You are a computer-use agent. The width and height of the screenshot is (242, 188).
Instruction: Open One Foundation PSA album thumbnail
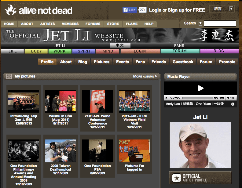pyautogui.click(x=97, y=151)
